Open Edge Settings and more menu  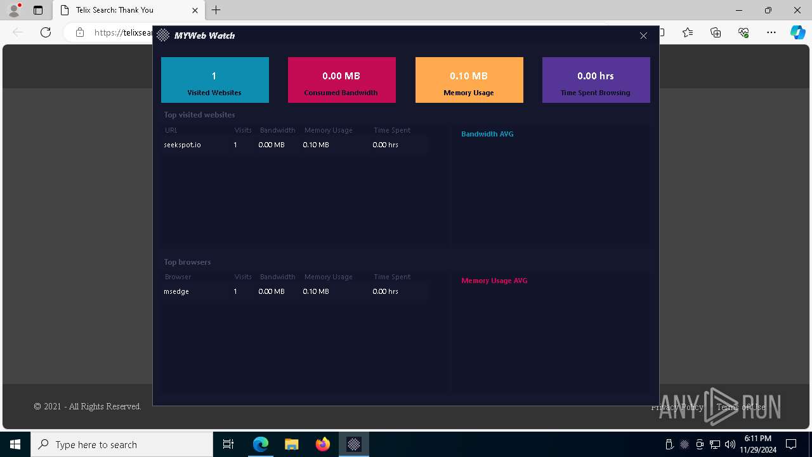click(x=771, y=32)
